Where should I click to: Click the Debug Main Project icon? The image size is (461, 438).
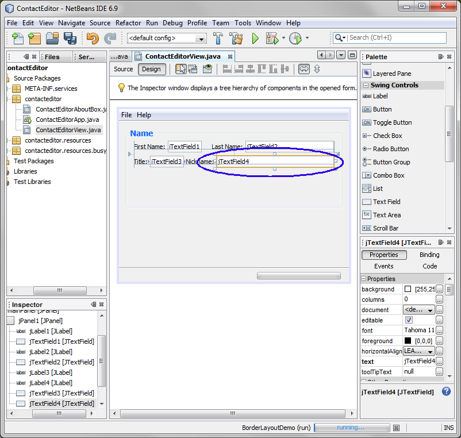tap(272, 38)
